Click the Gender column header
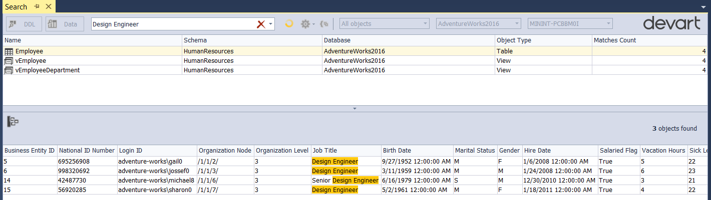Viewport: 711px width, 200px height. [x=509, y=150]
